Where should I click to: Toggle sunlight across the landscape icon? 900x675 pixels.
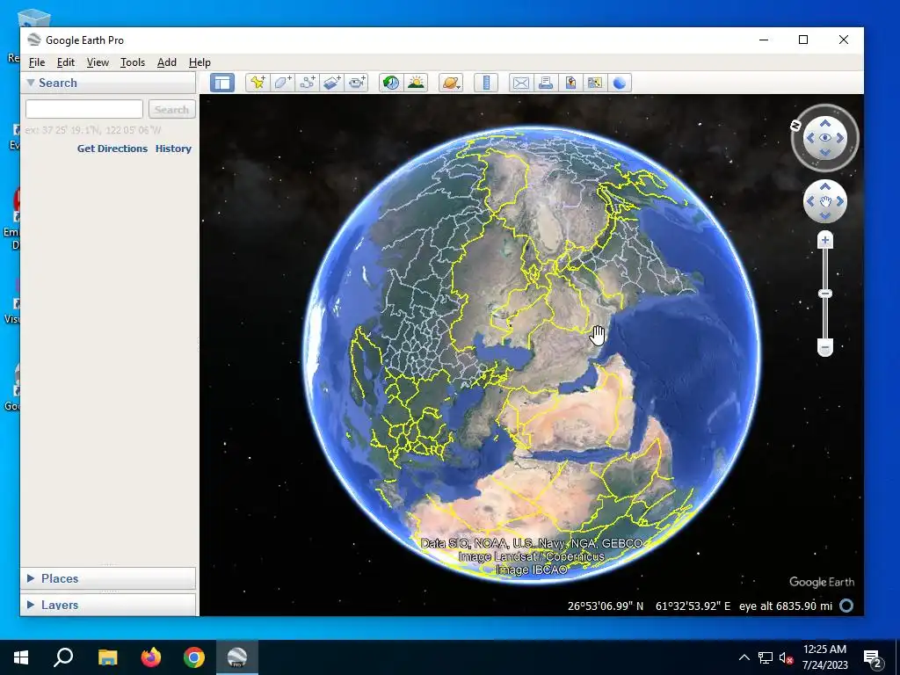point(416,83)
